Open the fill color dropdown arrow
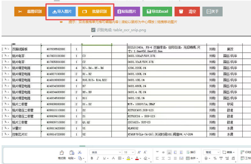Image resolution: width=251 pixels, height=164 pixels. [132, 158]
